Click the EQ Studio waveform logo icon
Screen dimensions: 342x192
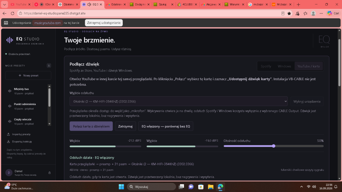coord(9,40)
